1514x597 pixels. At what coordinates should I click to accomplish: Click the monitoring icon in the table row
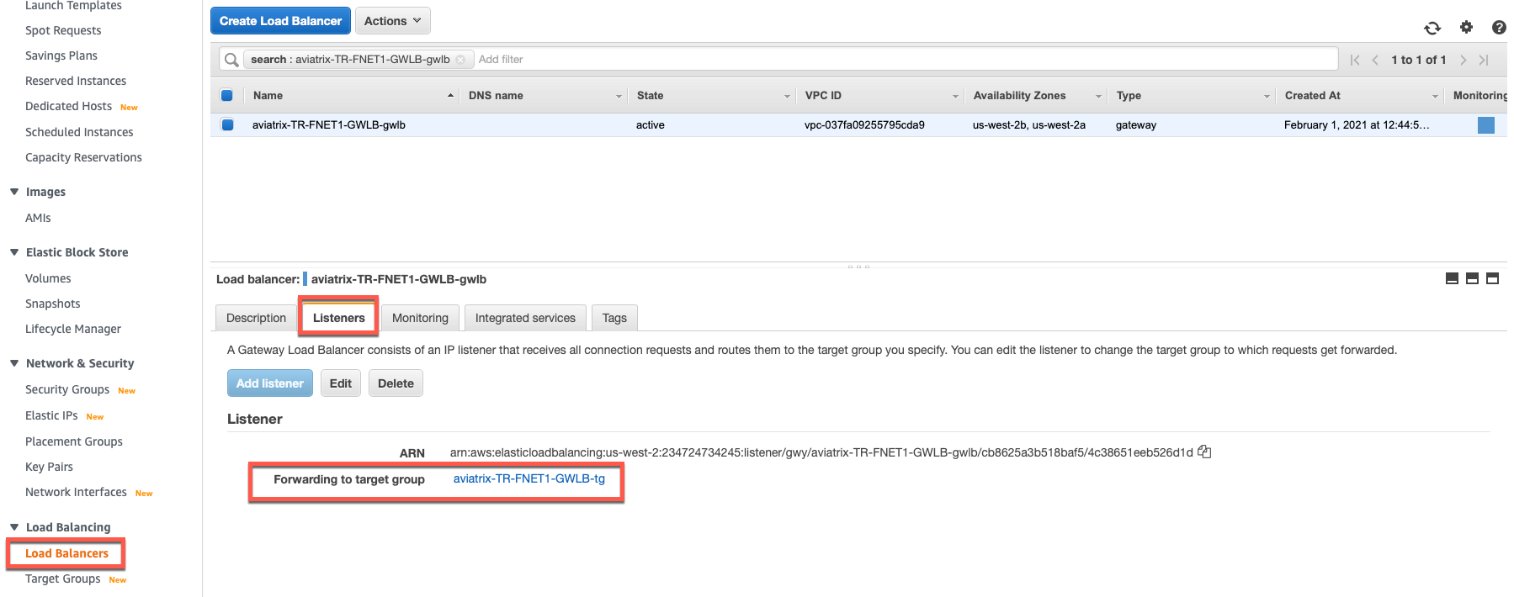point(1486,125)
